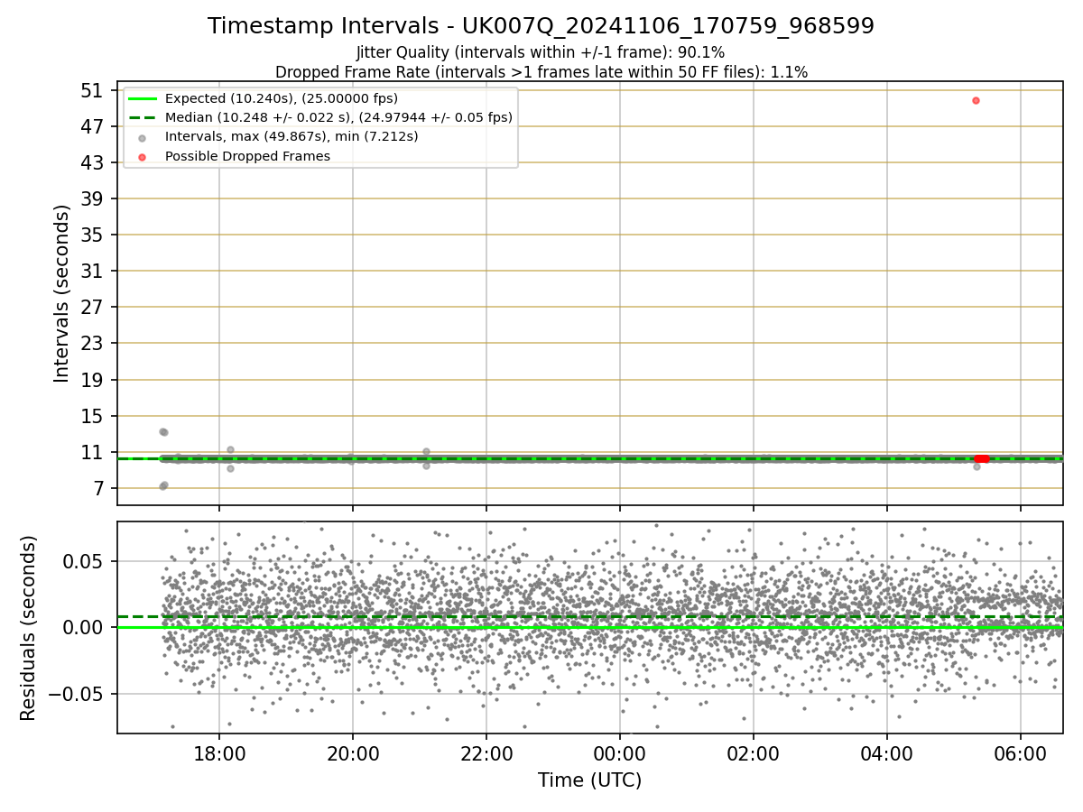Click the legend entry "Intervals, max (49.867s)"

[x=292, y=136]
